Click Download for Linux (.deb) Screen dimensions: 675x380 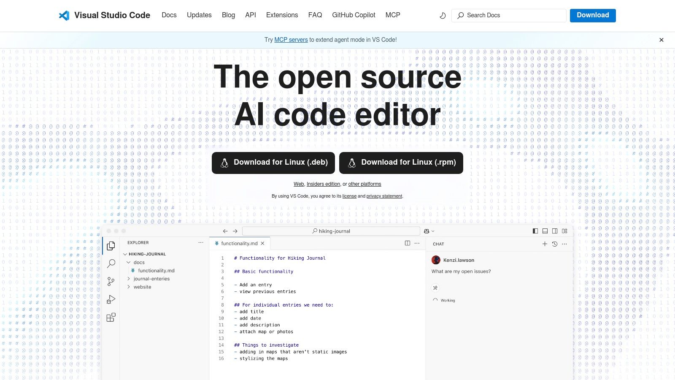coord(273,163)
